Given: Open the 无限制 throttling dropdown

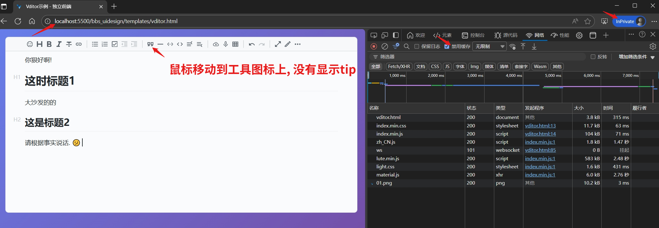Looking at the screenshot, I should [x=490, y=47].
